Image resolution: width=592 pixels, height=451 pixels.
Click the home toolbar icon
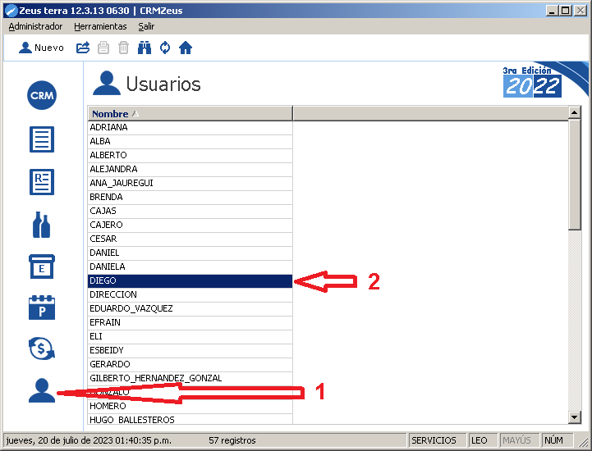click(186, 48)
